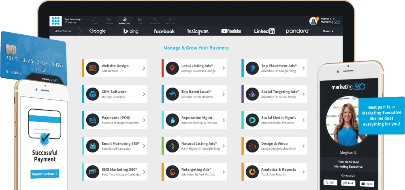This screenshot has width=405, height=190.
Task: Click the "Advertise On Social Media" text
Action: coord(279,97)
